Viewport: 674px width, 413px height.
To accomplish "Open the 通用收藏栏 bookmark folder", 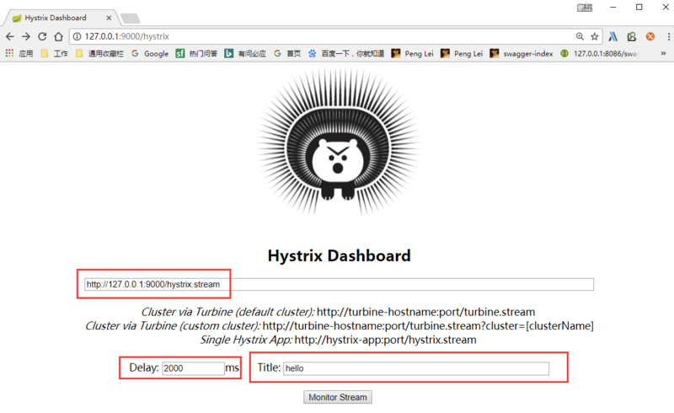I will pyautogui.click(x=99, y=53).
